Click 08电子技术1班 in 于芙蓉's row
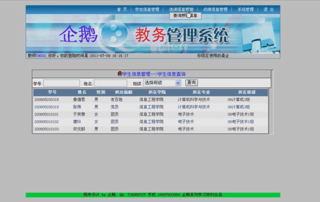320x202 pixels. coord(241,114)
